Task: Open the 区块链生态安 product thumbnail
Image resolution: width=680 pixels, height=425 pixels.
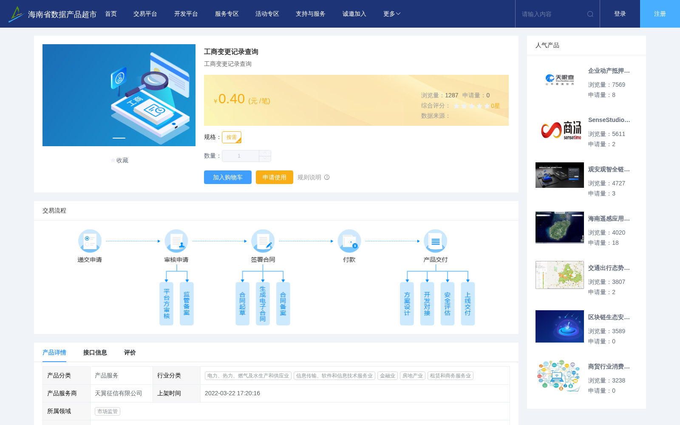Action: click(560, 326)
